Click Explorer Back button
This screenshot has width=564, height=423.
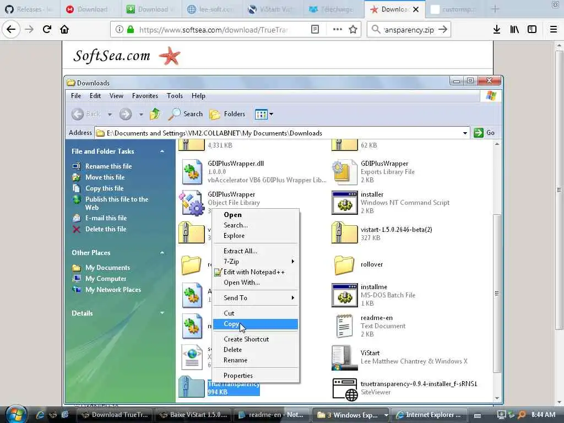85,114
